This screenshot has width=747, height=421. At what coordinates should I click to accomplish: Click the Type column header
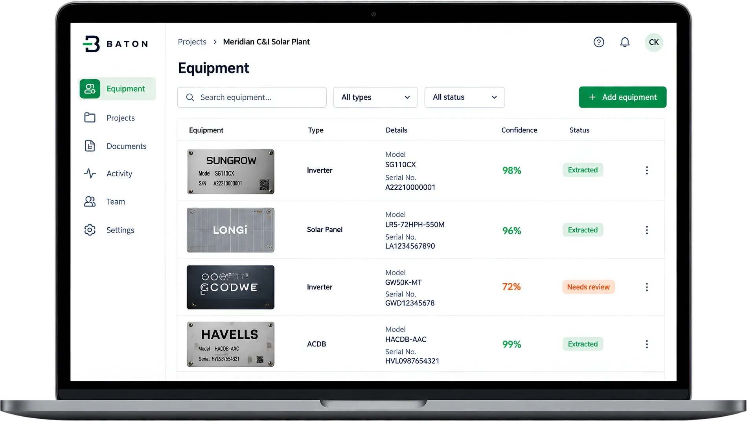coord(316,130)
